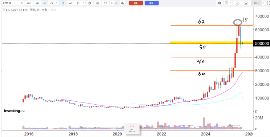The image size is (270, 137).
Task: Click second small legend icon after 서울
Action: (x=55, y=10)
